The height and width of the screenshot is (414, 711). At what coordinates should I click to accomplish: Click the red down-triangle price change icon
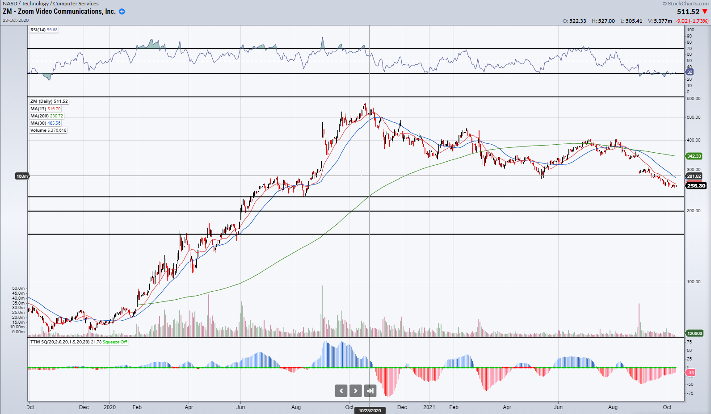[705, 12]
